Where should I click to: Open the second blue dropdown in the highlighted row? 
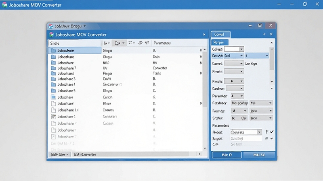pos(257,56)
